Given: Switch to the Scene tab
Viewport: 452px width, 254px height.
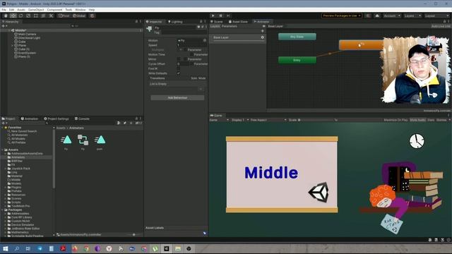Looking at the screenshot, I should click(217, 22).
